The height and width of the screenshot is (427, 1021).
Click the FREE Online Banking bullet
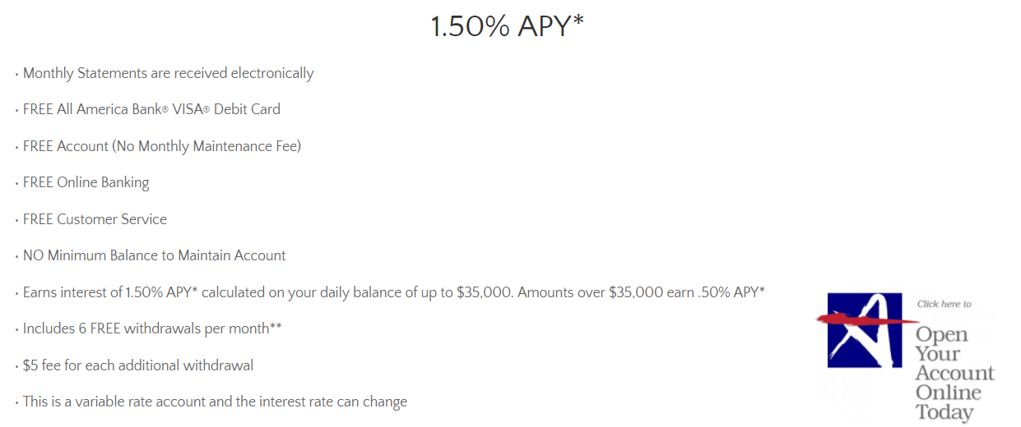pos(86,182)
